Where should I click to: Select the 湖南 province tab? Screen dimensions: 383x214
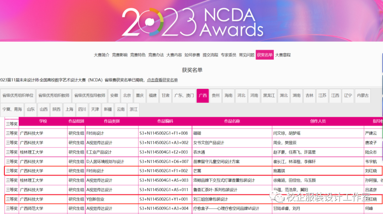(296, 95)
